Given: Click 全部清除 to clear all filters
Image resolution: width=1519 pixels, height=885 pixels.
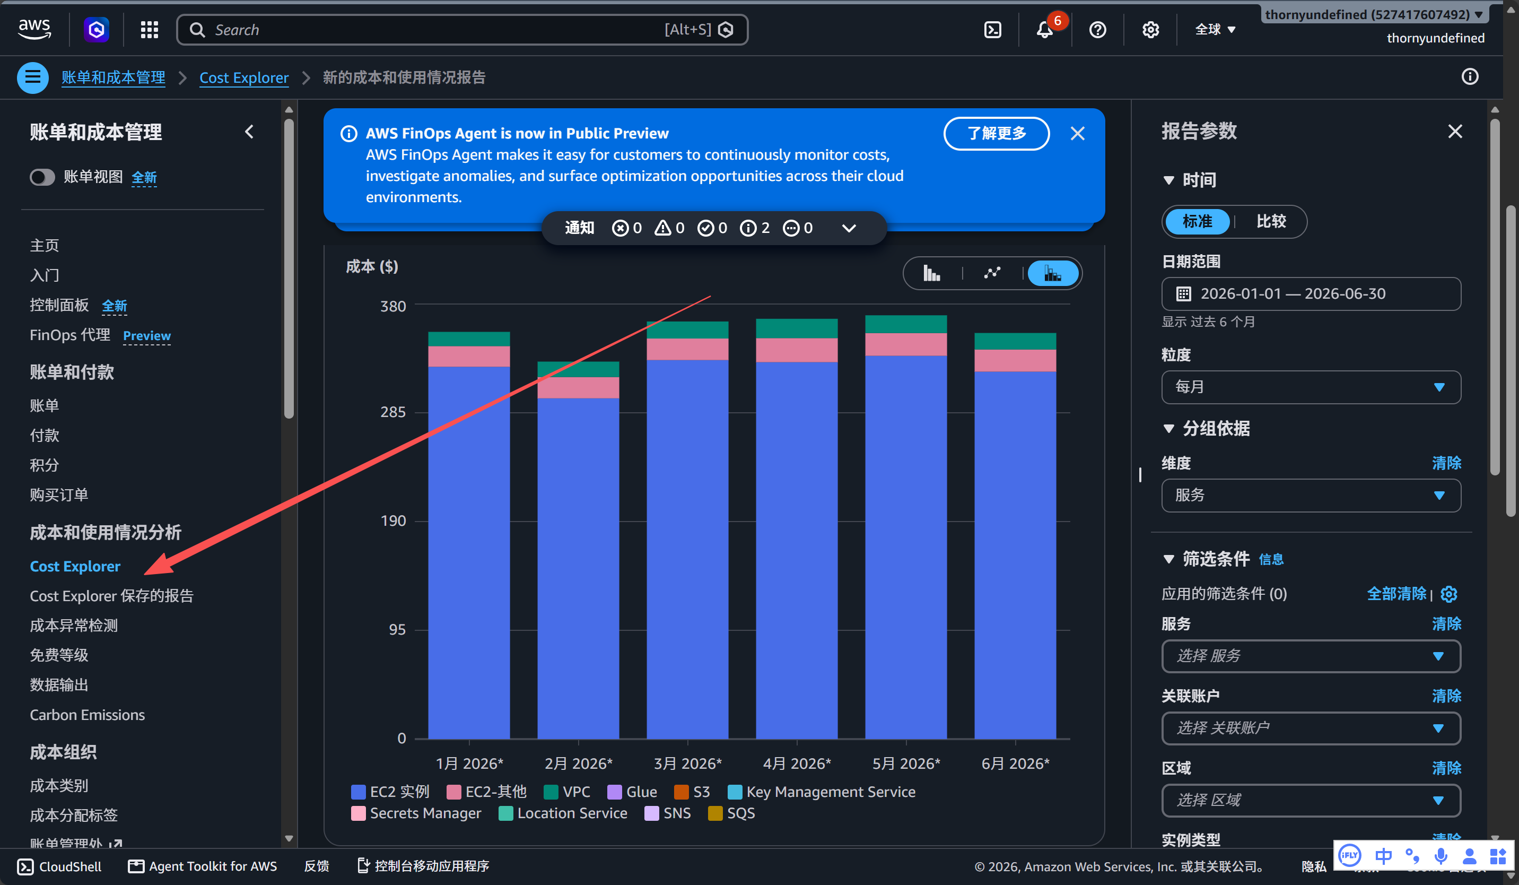Looking at the screenshot, I should click(1396, 594).
